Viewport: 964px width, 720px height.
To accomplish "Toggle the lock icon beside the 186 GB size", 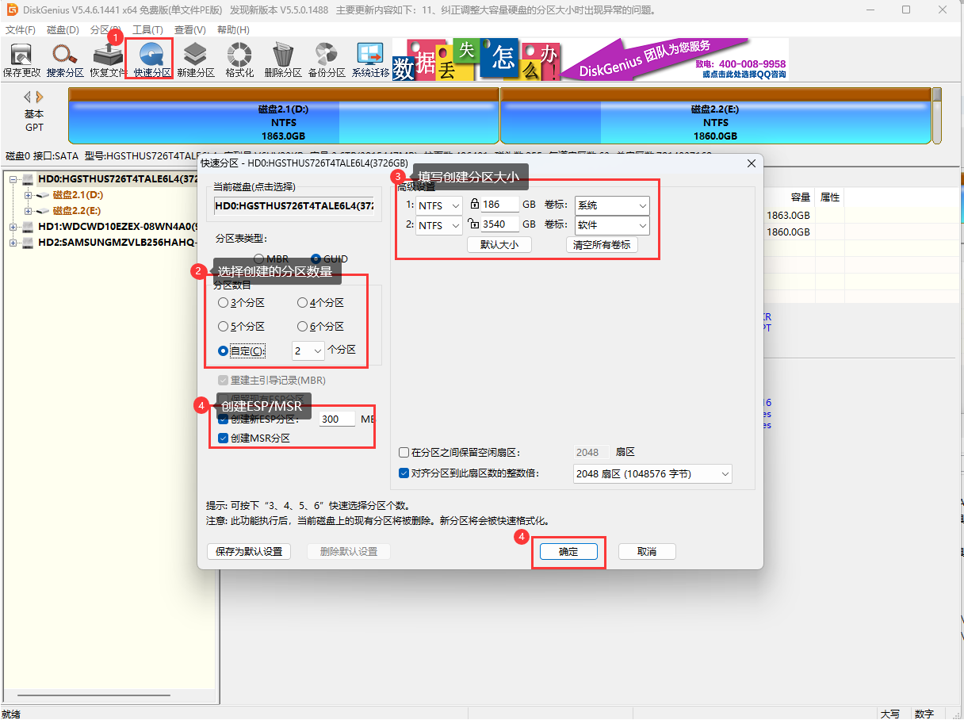I will (475, 204).
